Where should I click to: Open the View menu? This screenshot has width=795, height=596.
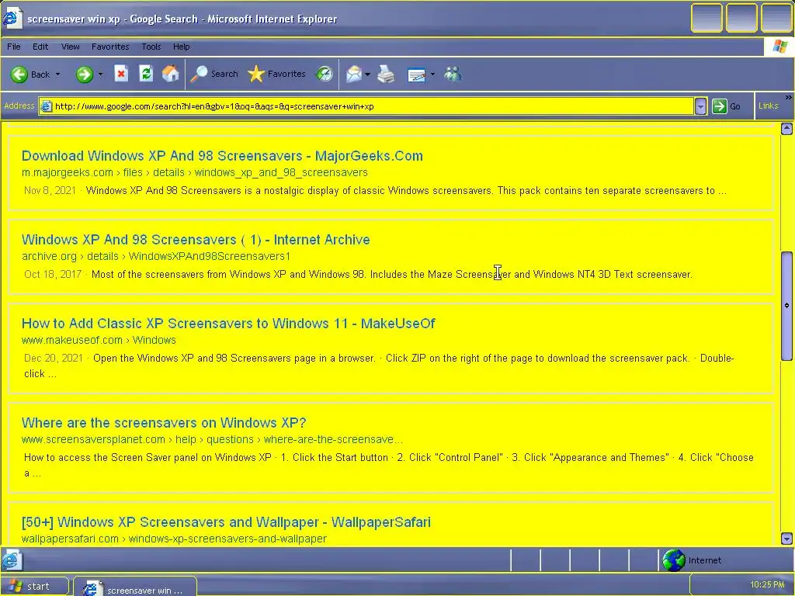tap(70, 47)
